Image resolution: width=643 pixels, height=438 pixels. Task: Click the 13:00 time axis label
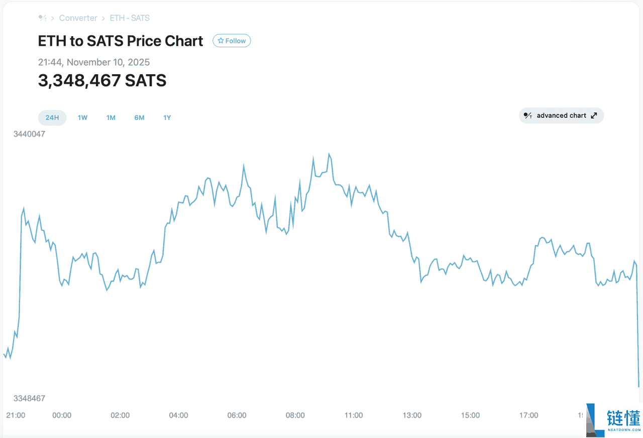point(412,415)
